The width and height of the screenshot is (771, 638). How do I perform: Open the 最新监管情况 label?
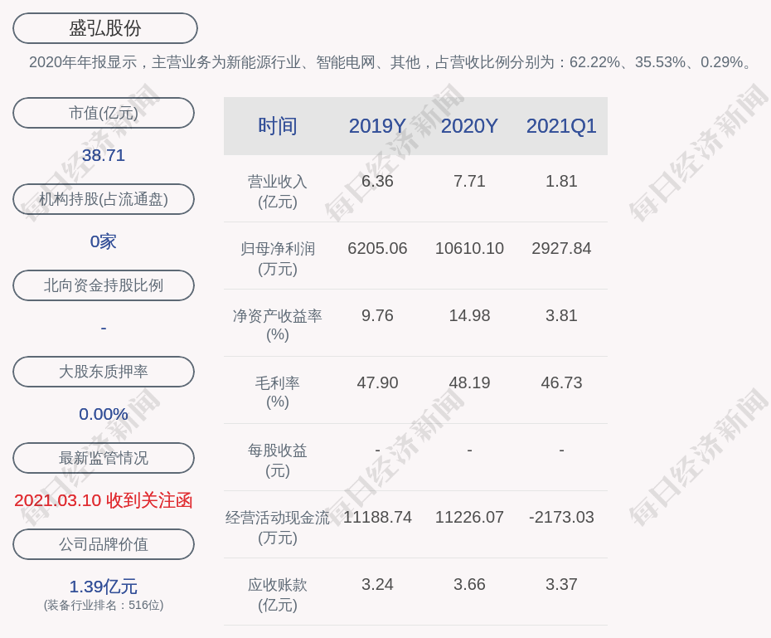104,458
